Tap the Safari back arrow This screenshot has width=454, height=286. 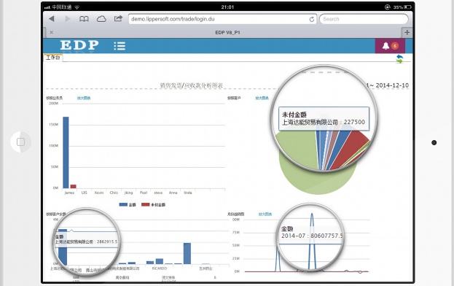[x=52, y=19]
